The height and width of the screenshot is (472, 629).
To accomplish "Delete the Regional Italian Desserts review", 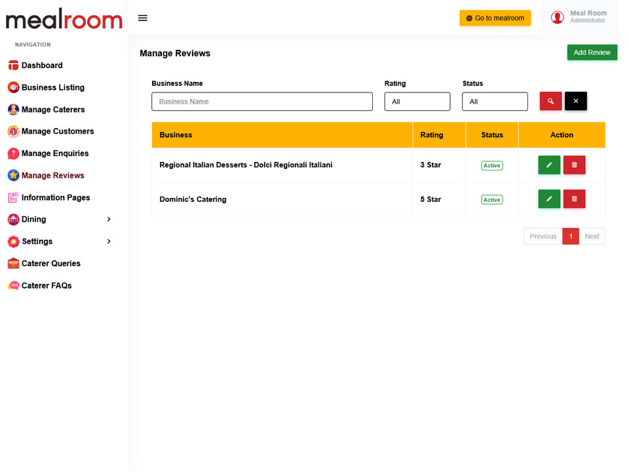I will 574,165.
